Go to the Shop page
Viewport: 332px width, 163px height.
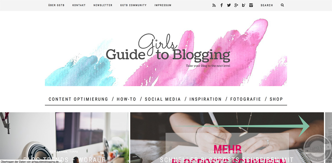pyautogui.click(x=276, y=99)
